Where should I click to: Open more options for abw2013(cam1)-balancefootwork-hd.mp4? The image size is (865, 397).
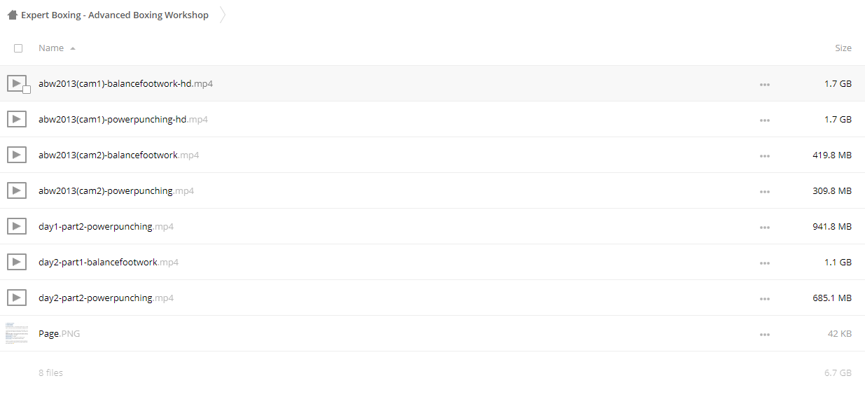[x=764, y=84]
